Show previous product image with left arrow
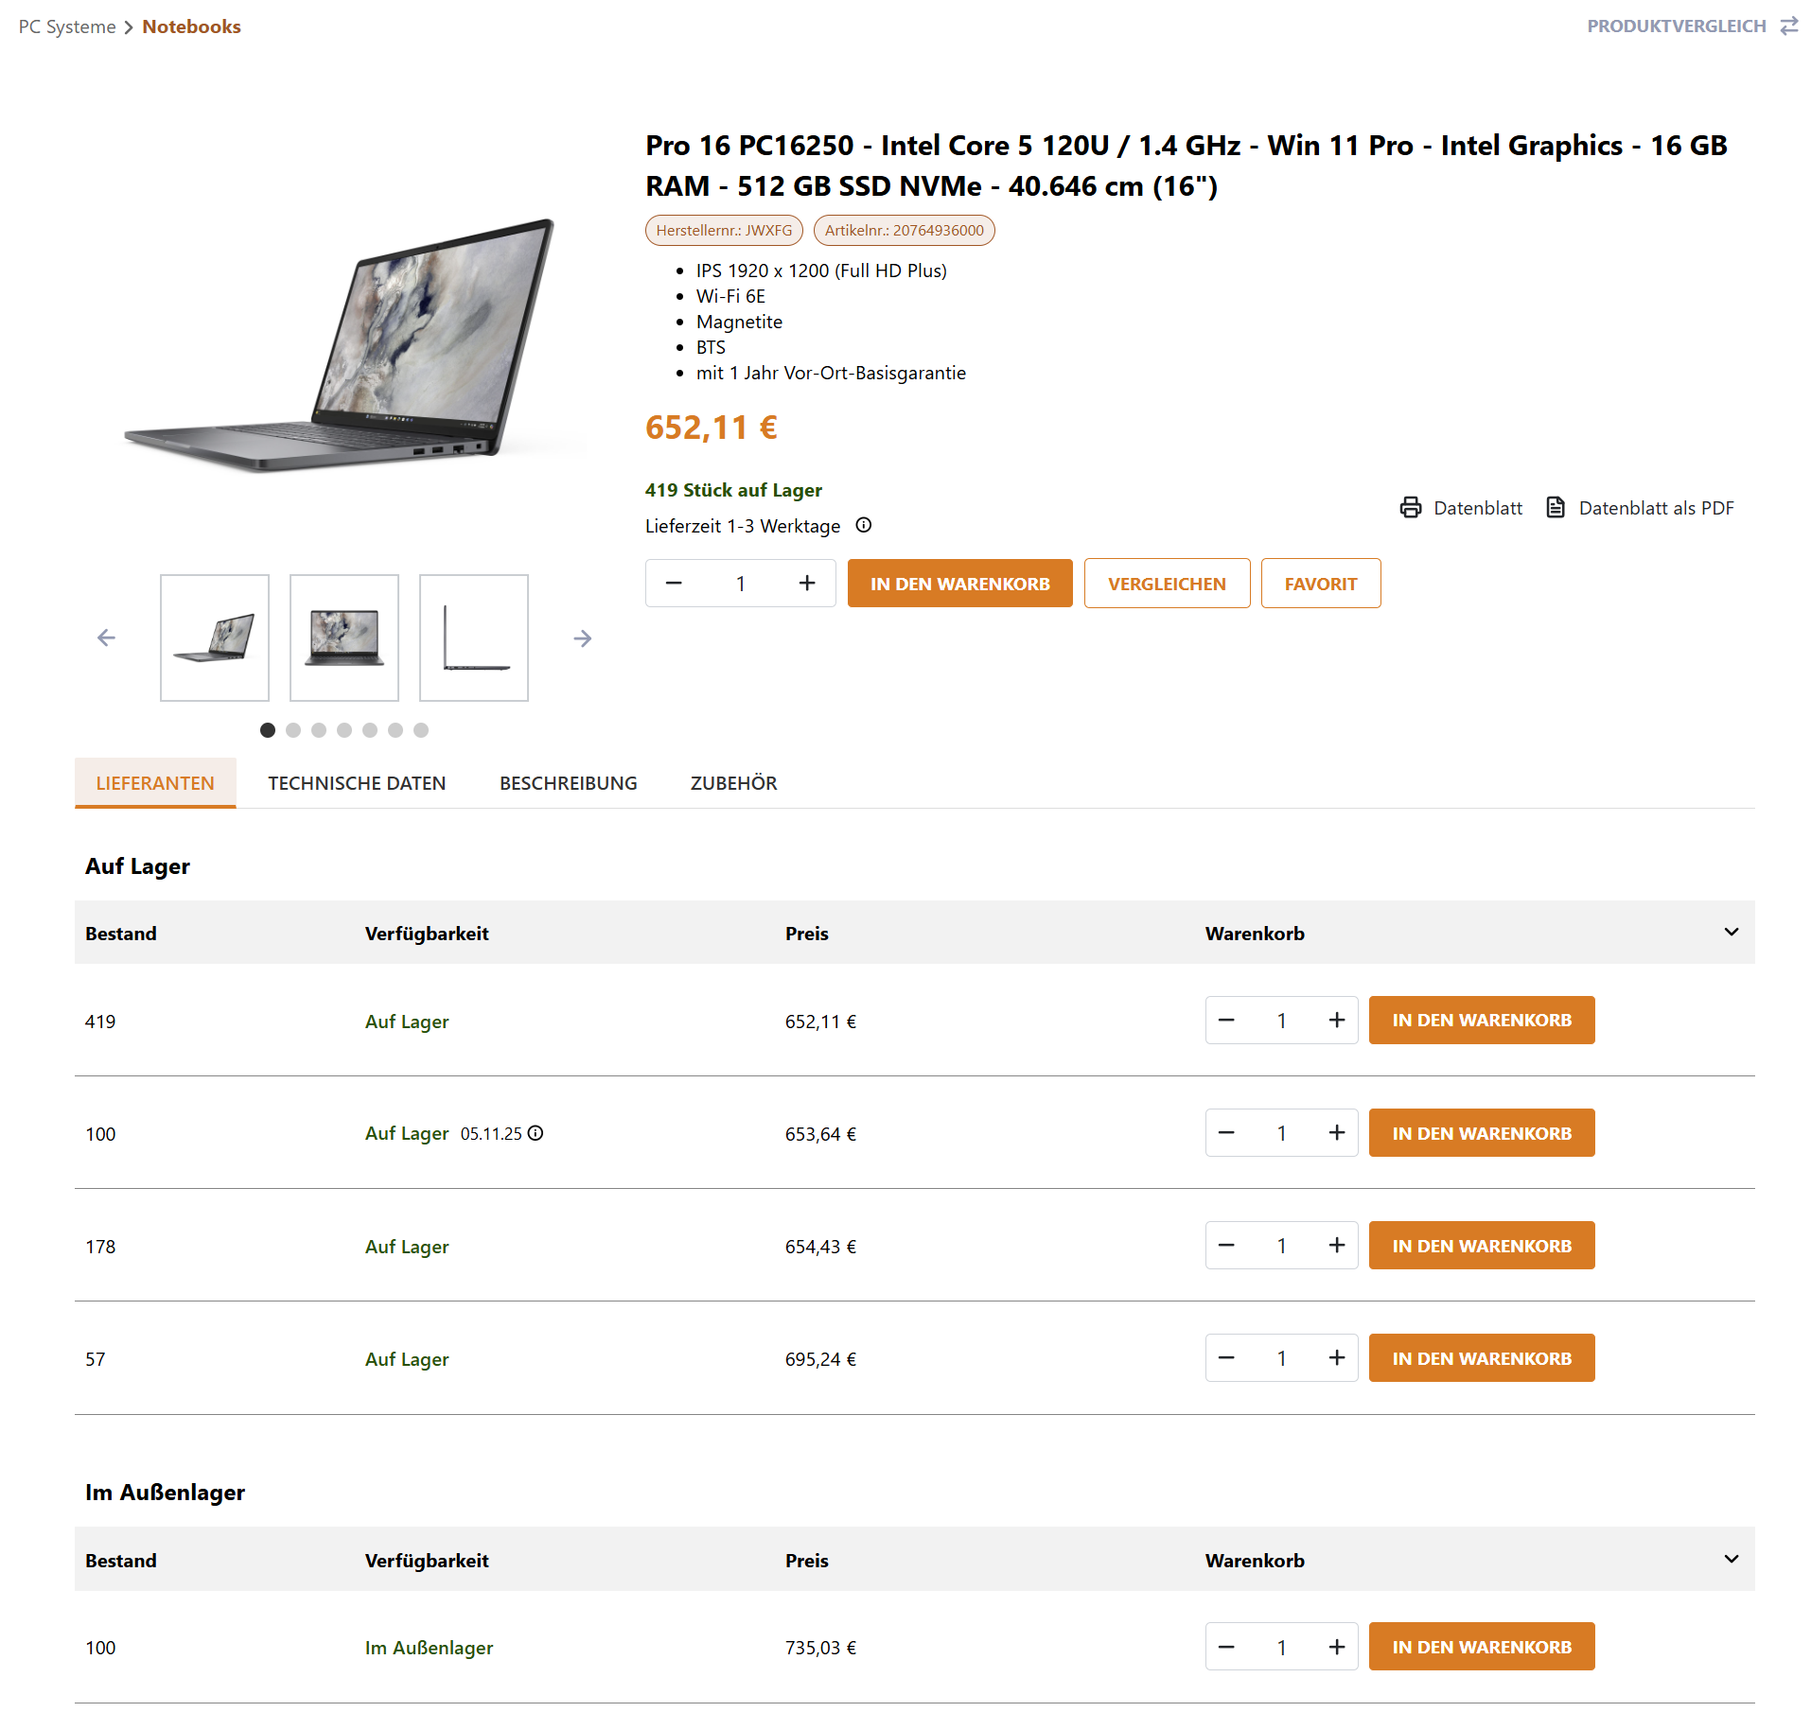Screen dimensions: 1811x1712 click(x=107, y=638)
